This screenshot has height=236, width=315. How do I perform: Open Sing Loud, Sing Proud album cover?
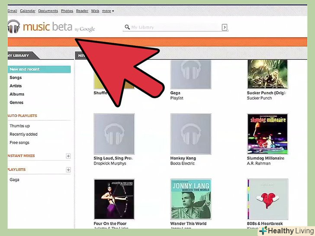coord(114,134)
